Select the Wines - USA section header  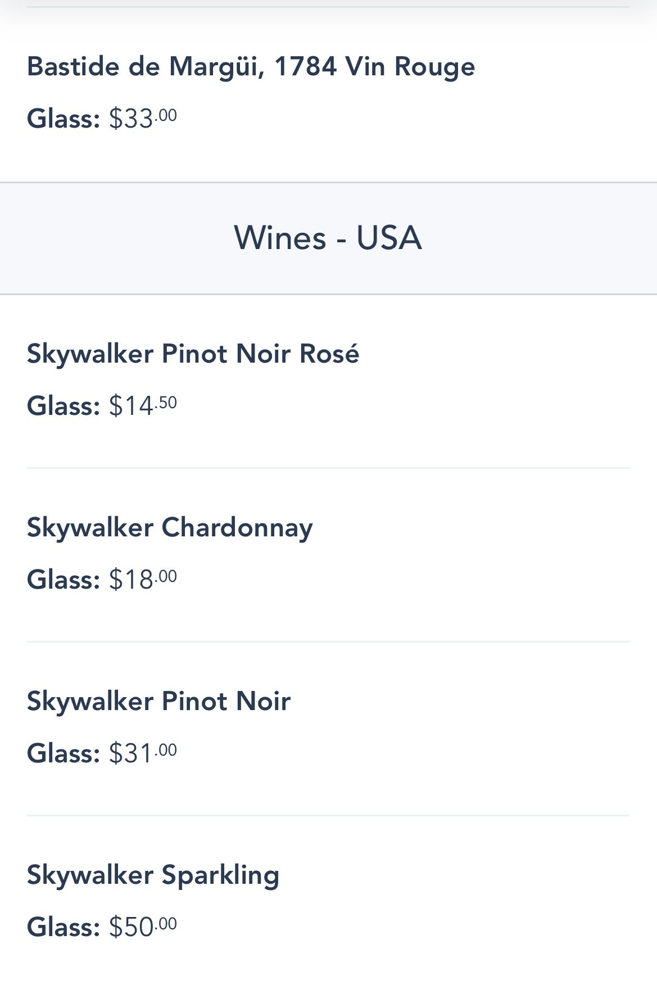328,238
